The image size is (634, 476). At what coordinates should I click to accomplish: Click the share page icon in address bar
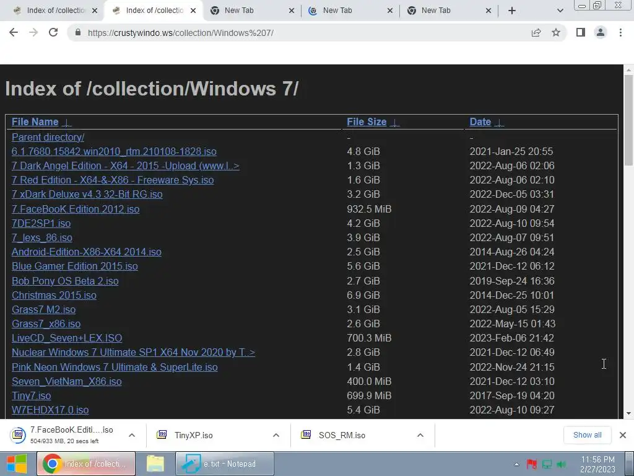pos(536,32)
